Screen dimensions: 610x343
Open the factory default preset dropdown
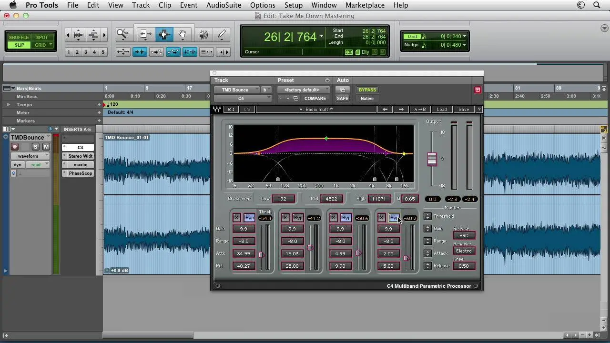[304, 90]
